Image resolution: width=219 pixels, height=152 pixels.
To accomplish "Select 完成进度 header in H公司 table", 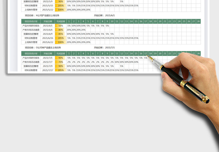I will (60, 21).
